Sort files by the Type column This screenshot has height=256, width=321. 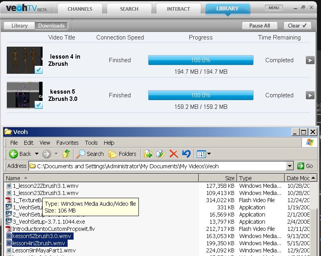261,178
